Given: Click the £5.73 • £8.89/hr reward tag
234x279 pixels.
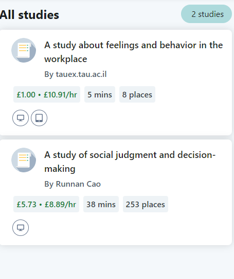Looking at the screenshot, I should click(46, 204).
